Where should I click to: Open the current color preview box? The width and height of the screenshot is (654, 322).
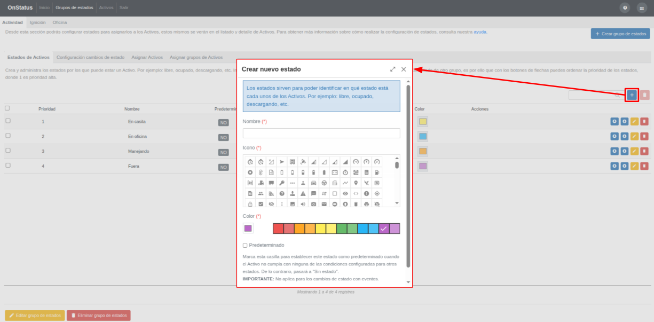pos(248,229)
